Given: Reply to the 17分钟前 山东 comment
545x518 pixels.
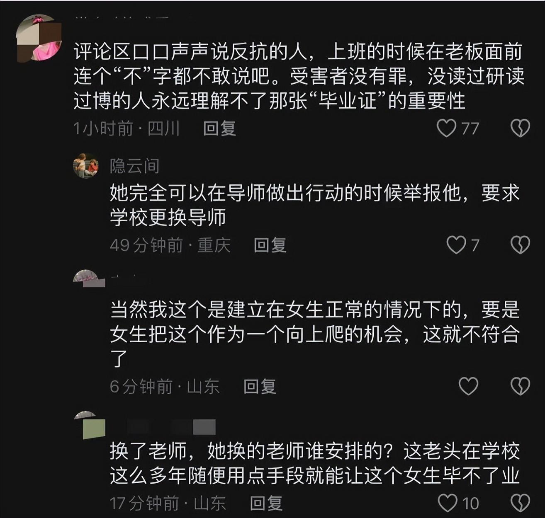Looking at the screenshot, I should pos(266,503).
